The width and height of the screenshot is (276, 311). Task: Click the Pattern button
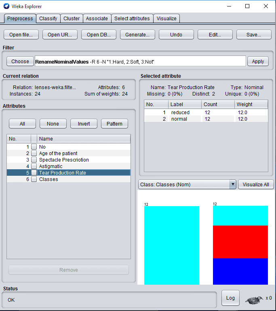114,124
